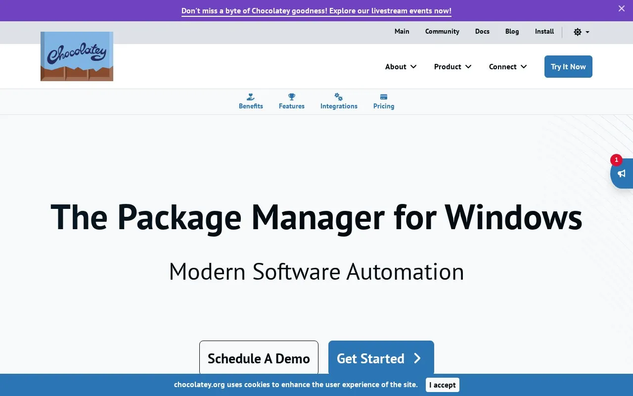Click the Schedule A Demo button
Viewport: 633px width, 396px height.
[259, 358]
